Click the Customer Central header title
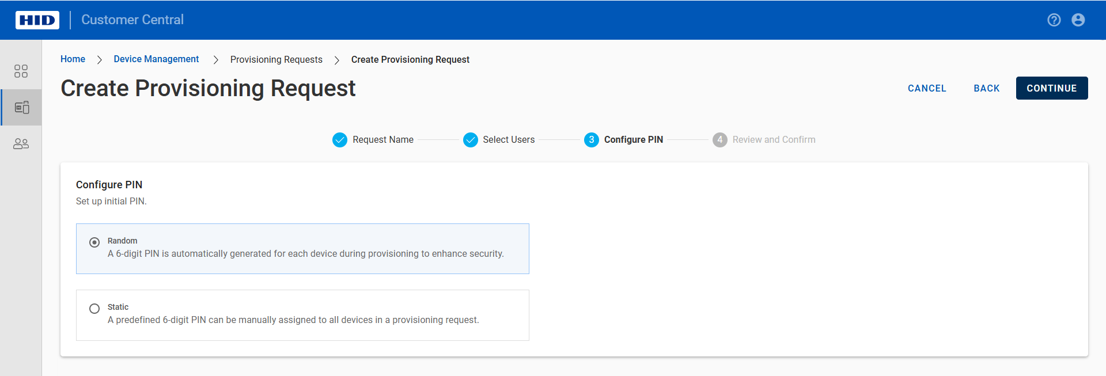 (132, 20)
